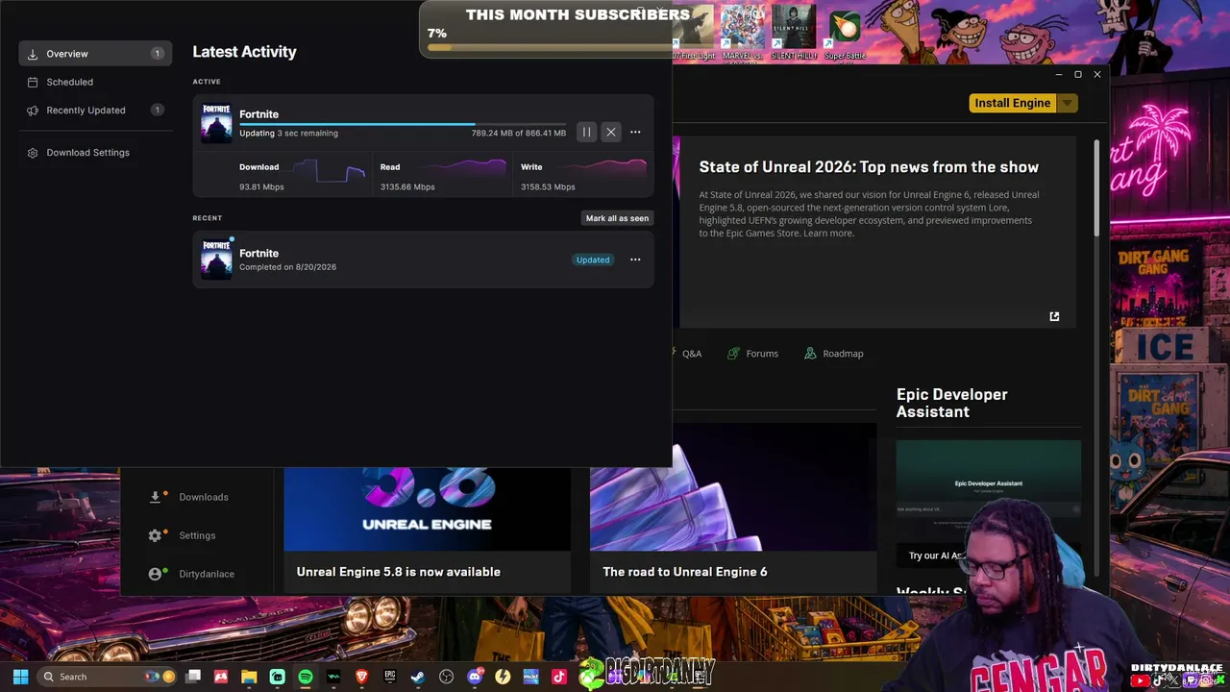Image resolution: width=1230 pixels, height=692 pixels.
Task: Launch the Super Battle desktop shortcut
Action: coord(845,35)
